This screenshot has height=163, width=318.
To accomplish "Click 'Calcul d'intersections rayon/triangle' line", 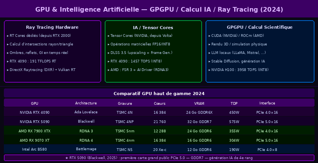I will (41, 44).
